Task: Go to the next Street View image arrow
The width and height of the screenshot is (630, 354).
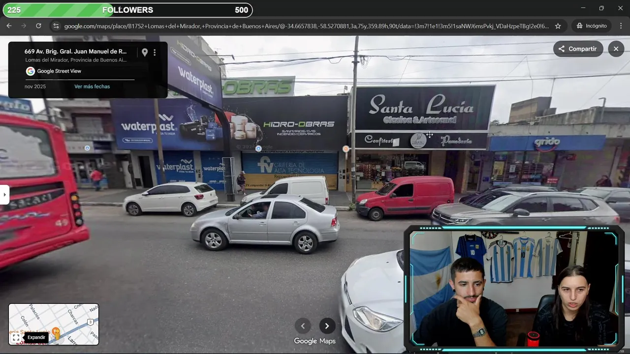Action: tap(327, 326)
